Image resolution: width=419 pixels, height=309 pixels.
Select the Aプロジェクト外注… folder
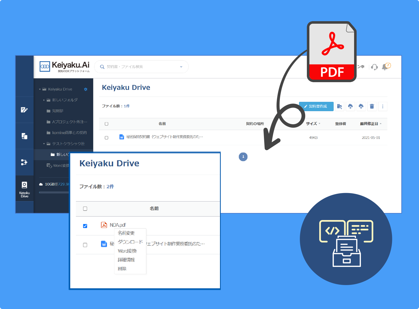[70, 122]
